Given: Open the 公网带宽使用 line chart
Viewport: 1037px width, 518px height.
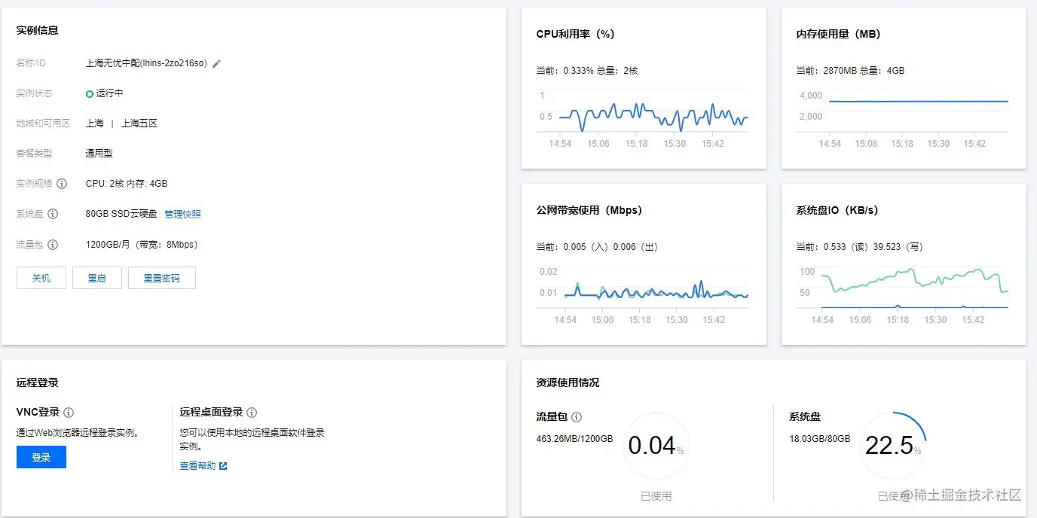Looking at the screenshot, I should [x=643, y=295].
